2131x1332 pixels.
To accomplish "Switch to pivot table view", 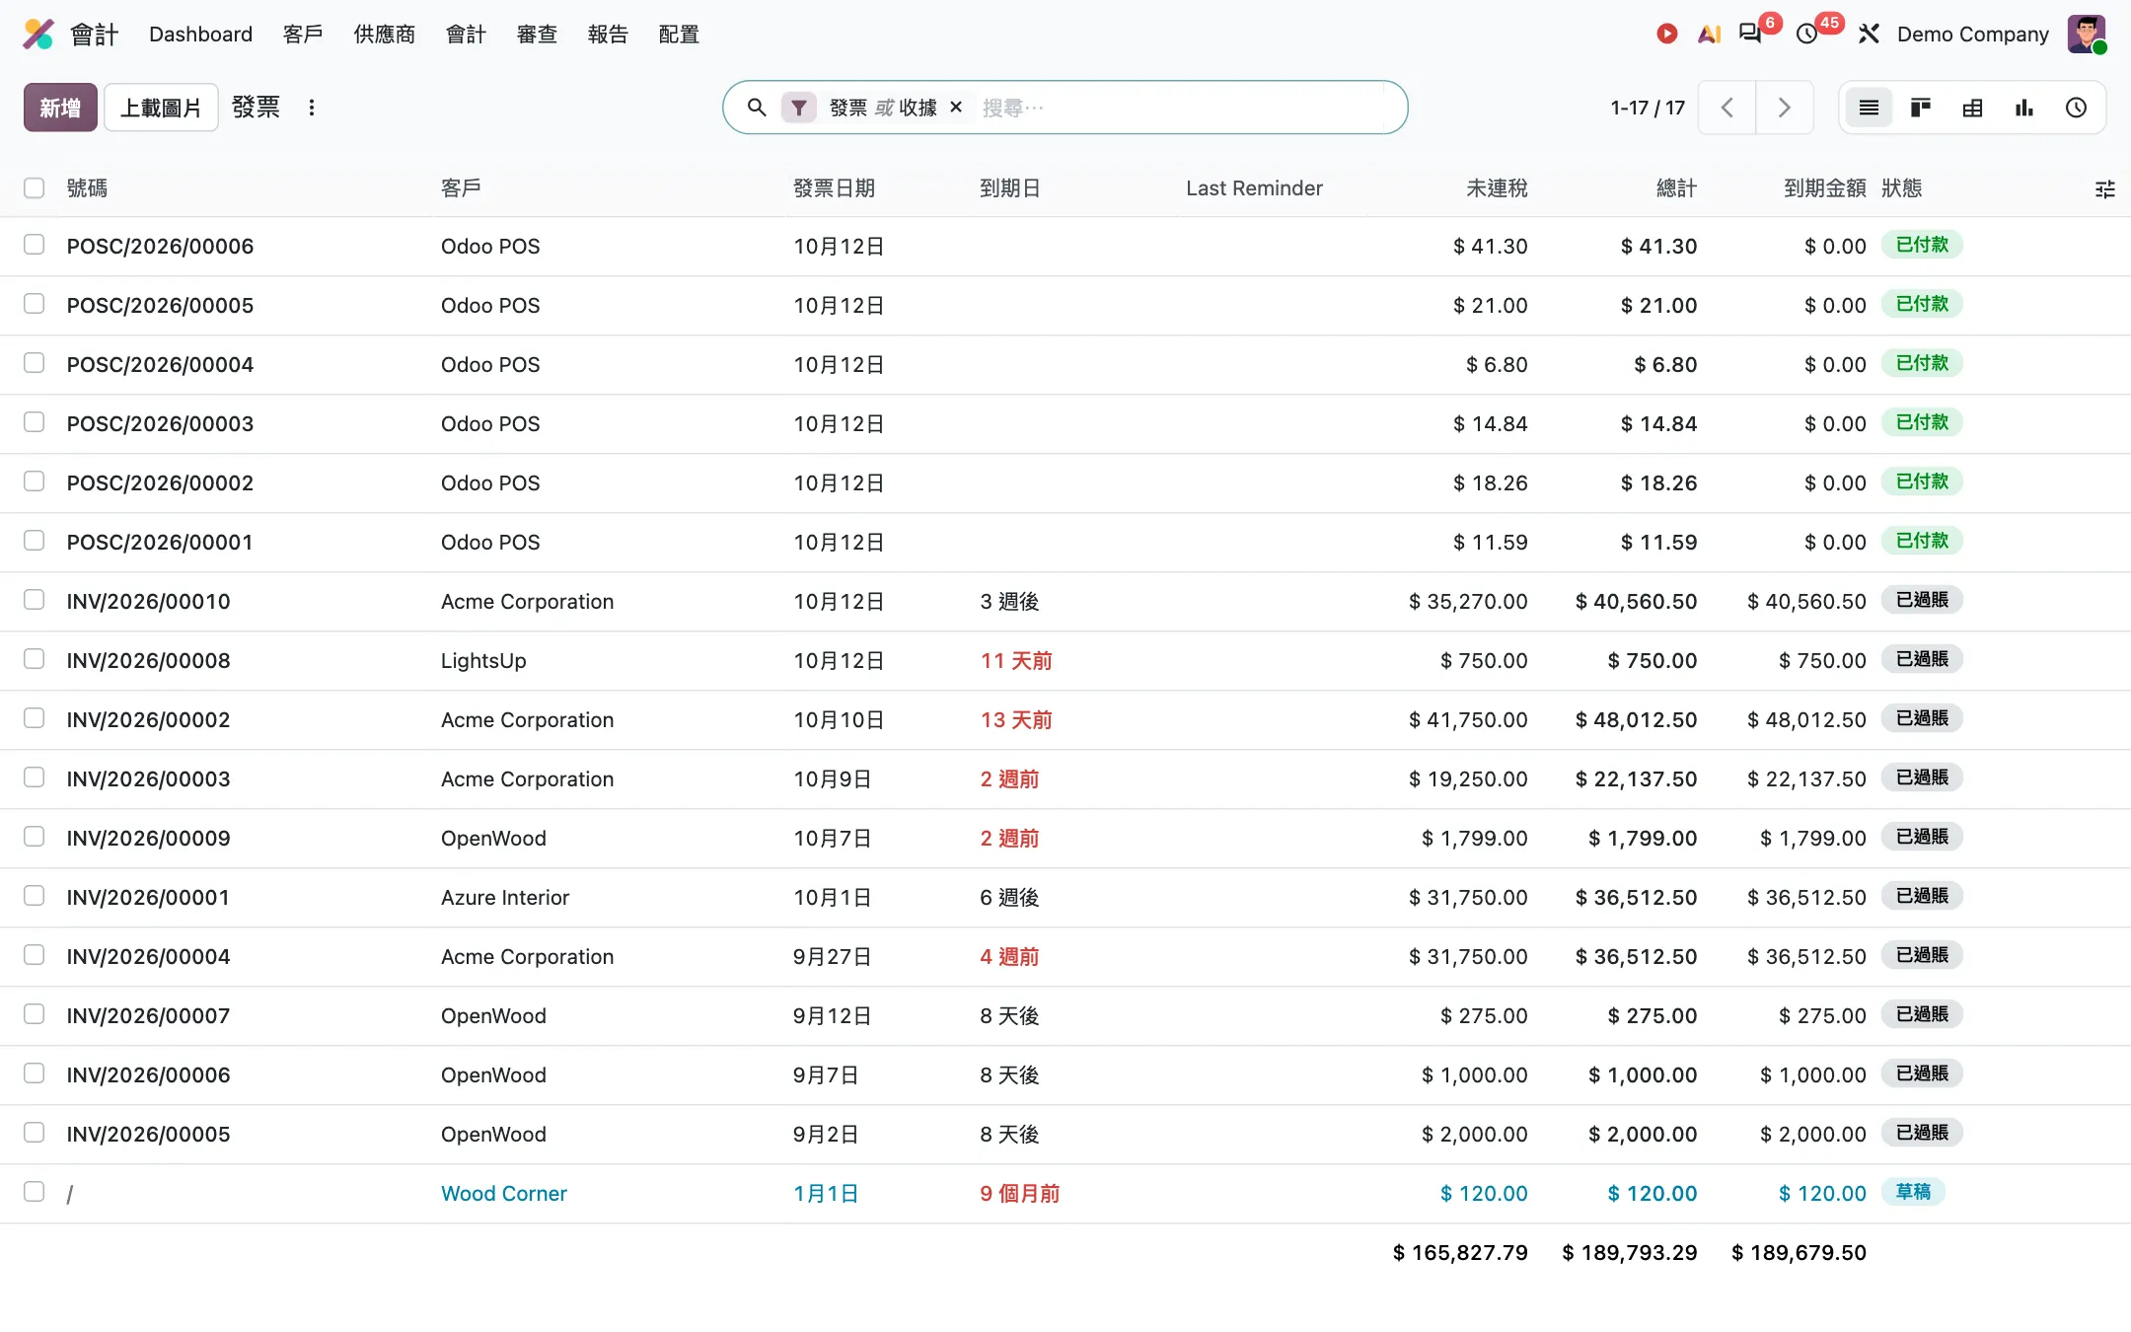I will [x=1972, y=108].
